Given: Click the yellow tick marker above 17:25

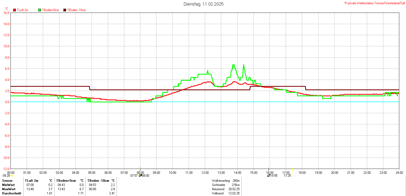Looking at the screenshot, I should point(292,170).
